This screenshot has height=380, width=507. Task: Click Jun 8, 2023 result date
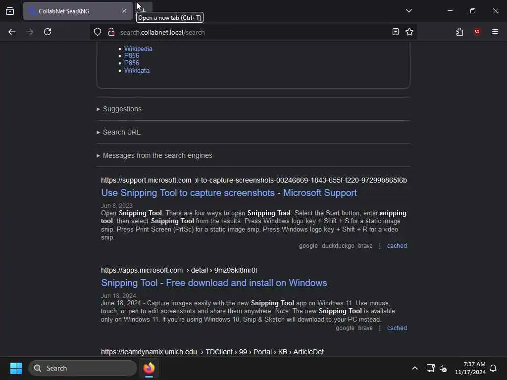(x=117, y=206)
